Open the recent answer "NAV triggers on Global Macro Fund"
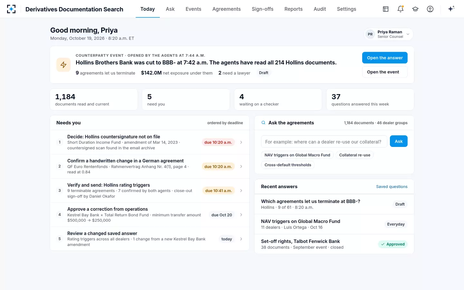Viewport: 464px width, 290px height. point(334,224)
